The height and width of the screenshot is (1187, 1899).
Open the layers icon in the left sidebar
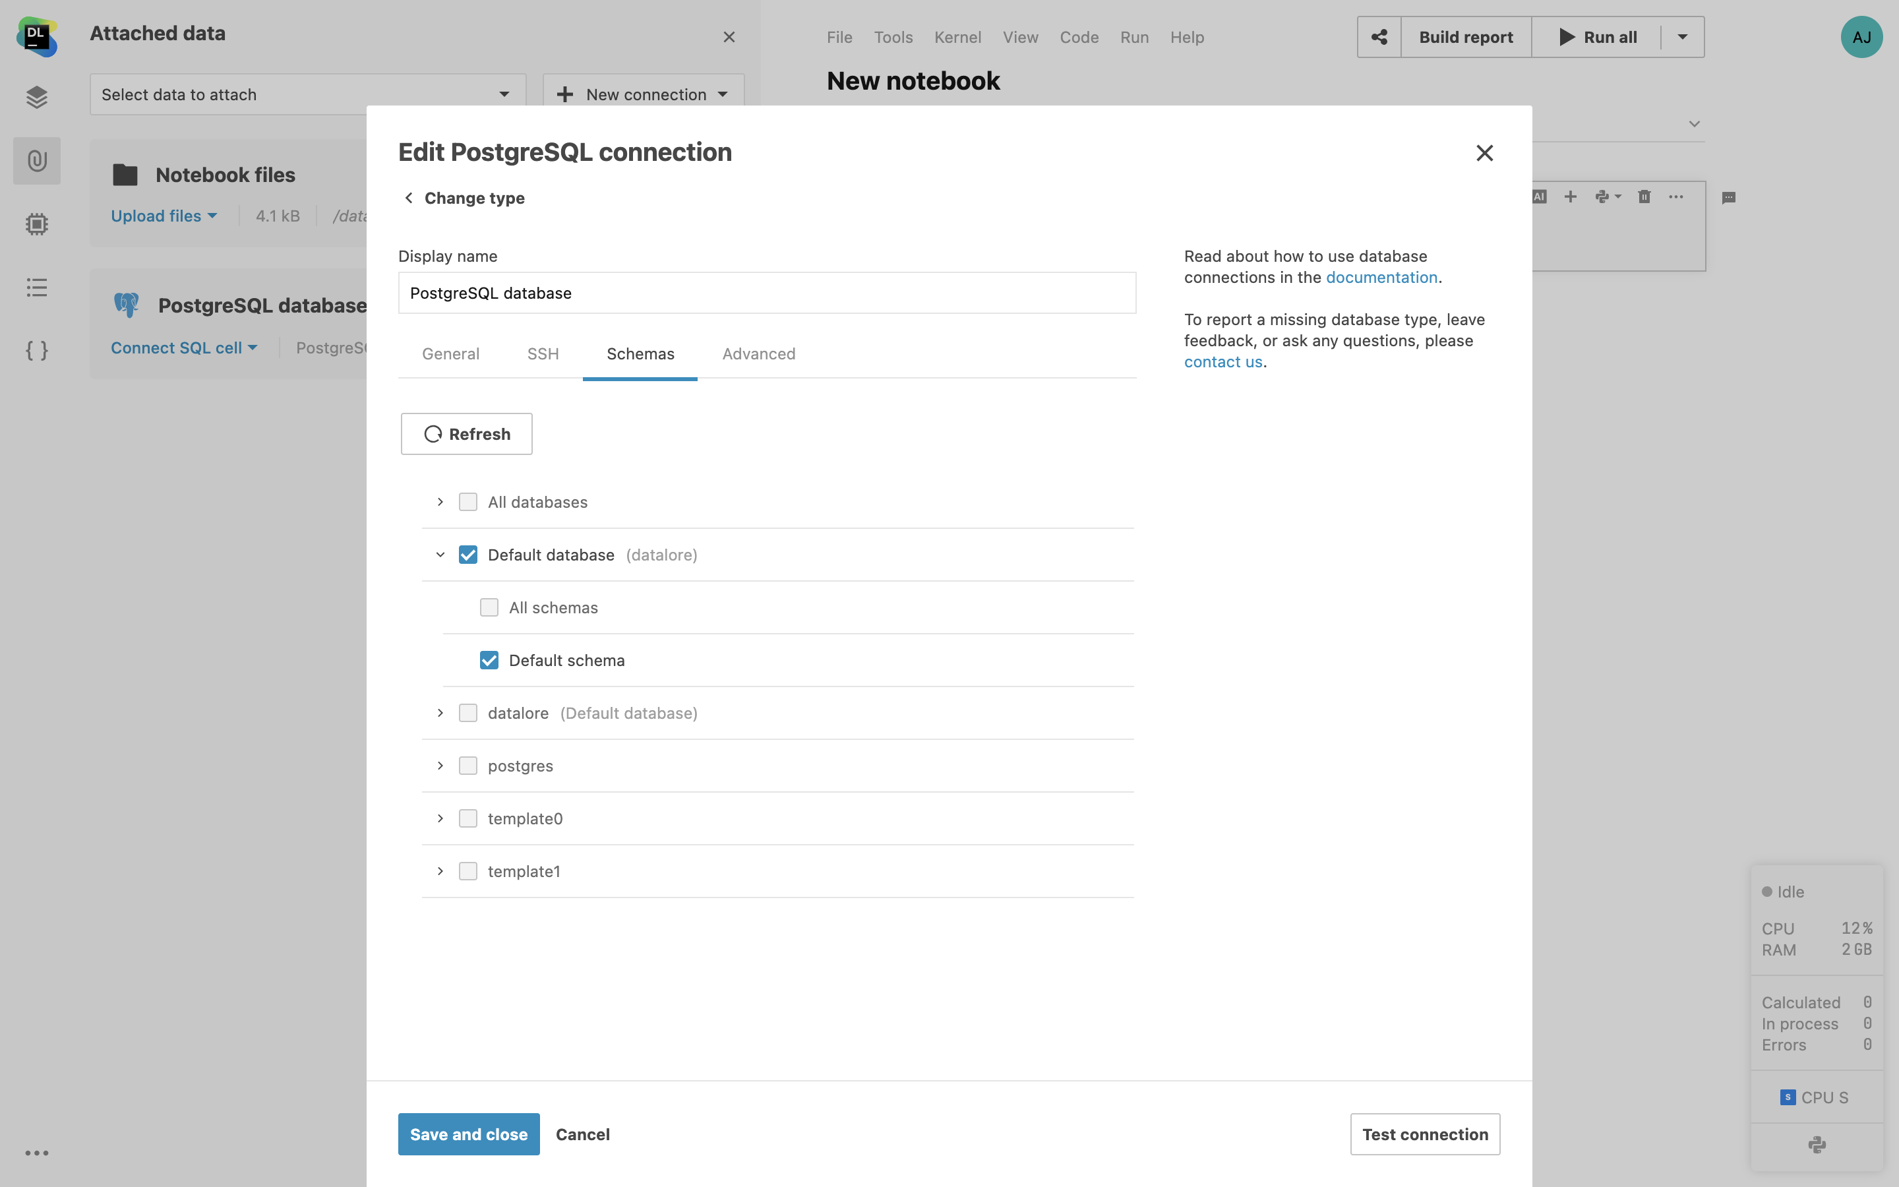click(x=37, y=98)
